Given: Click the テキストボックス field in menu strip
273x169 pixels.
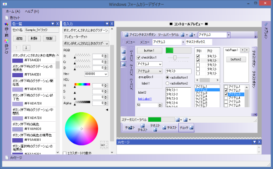Looking at the screenshot, I should point(199,42).
